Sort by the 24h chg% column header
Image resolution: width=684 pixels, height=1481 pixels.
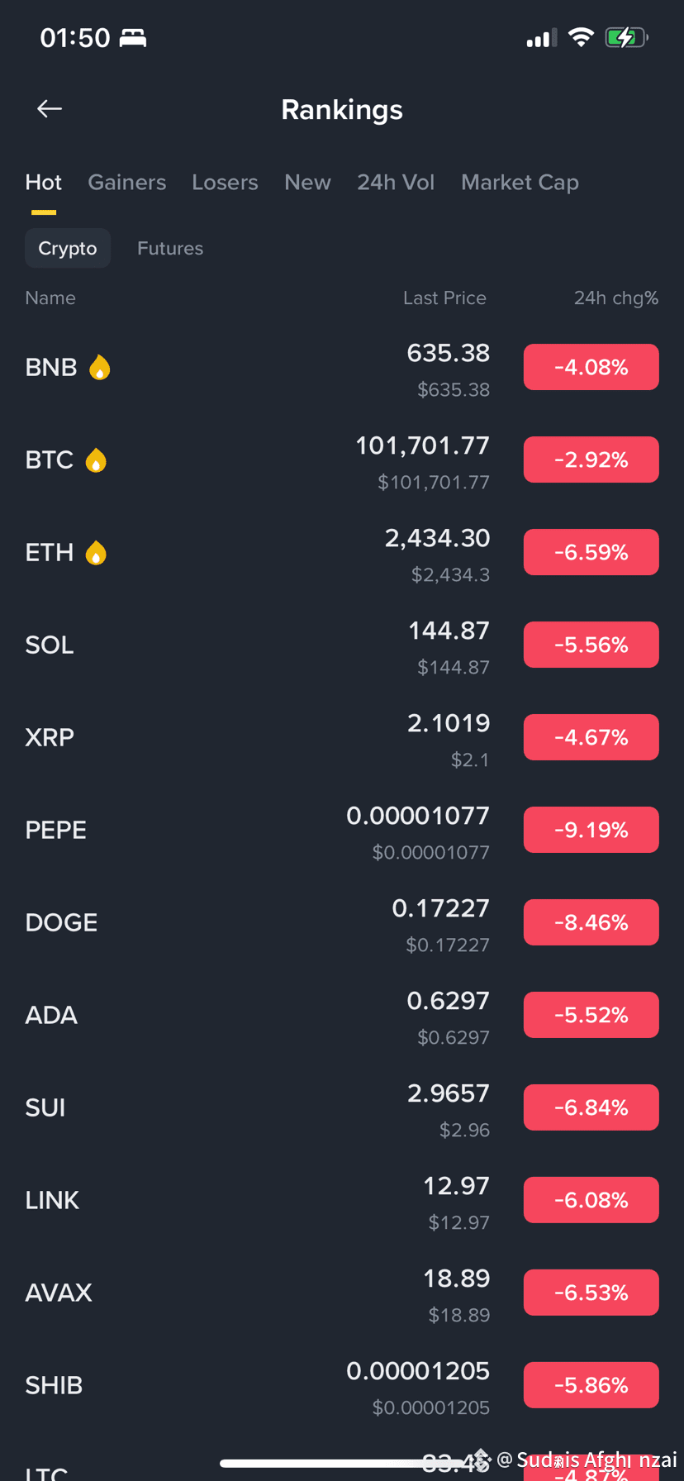point(616,298)
